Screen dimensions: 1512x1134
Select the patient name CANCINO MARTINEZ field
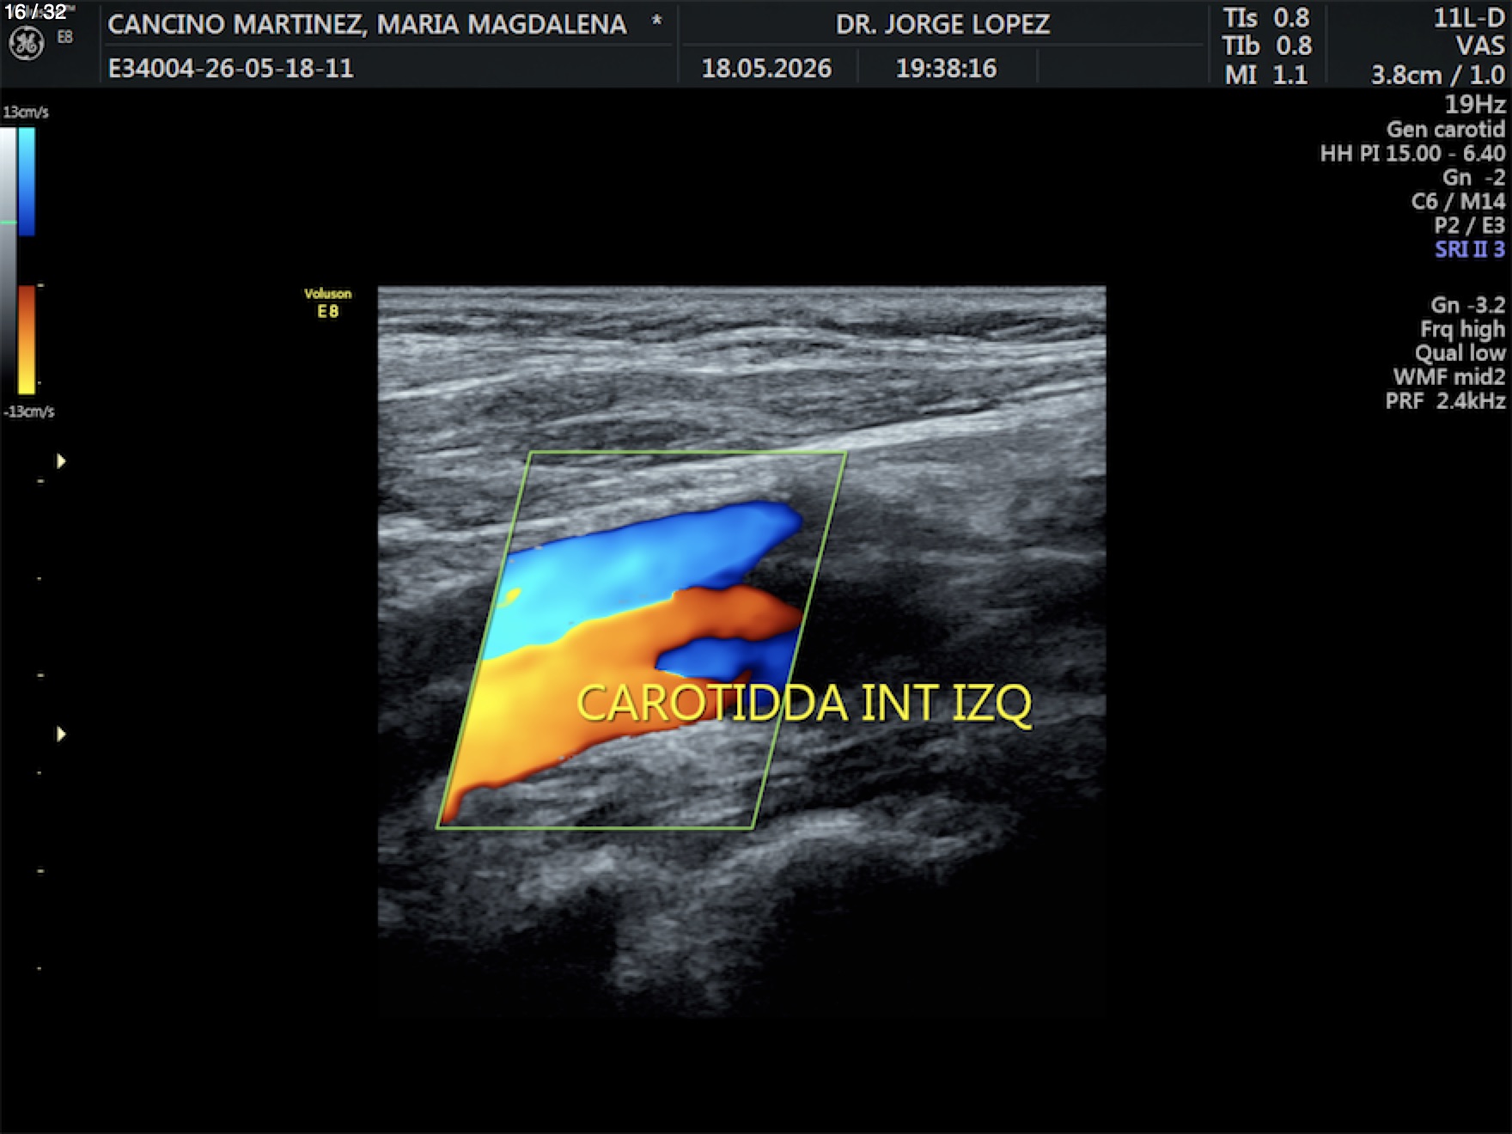coord(368,24)
